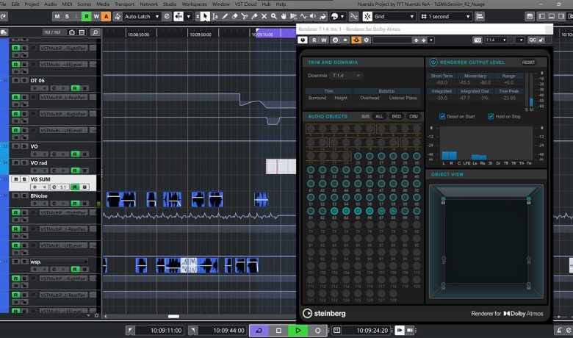Open the Renderer preset menu arrow

point(431,40)
